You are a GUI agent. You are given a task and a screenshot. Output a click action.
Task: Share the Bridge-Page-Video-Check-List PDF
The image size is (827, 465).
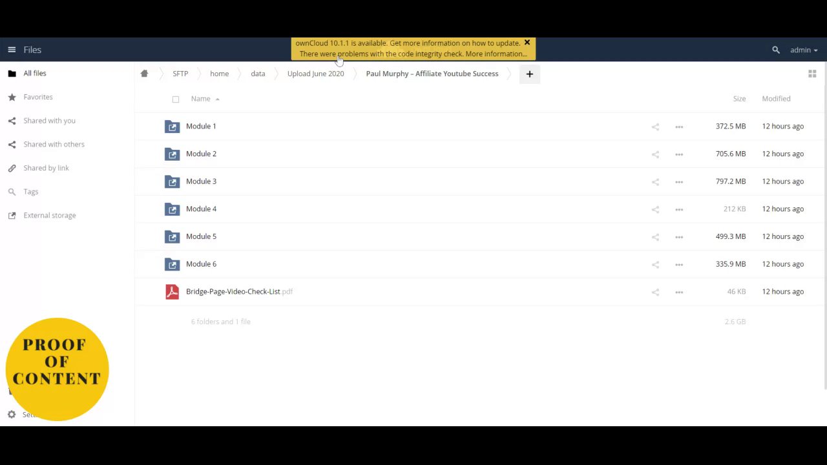click(655, 293)
